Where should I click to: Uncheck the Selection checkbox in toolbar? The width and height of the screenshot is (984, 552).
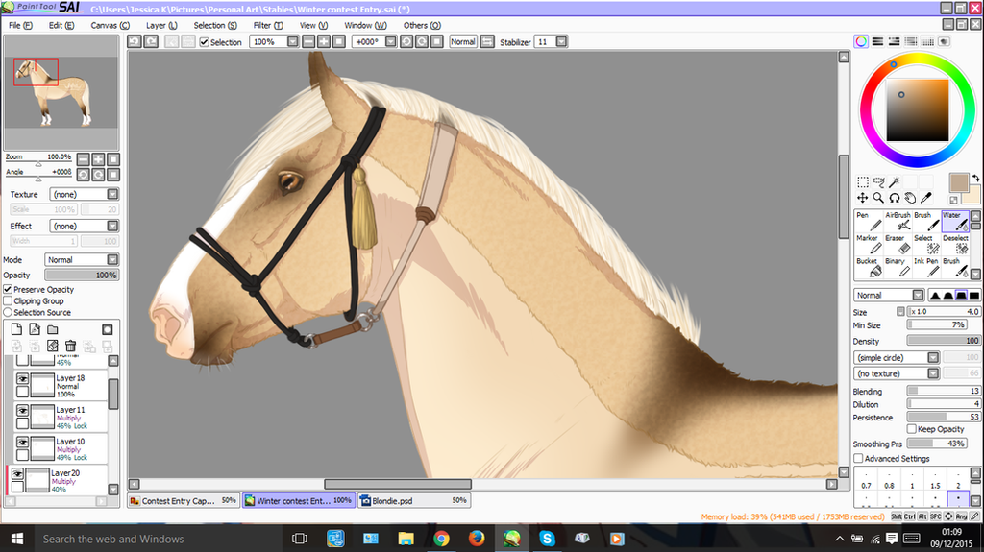click(x=204, y=42)
